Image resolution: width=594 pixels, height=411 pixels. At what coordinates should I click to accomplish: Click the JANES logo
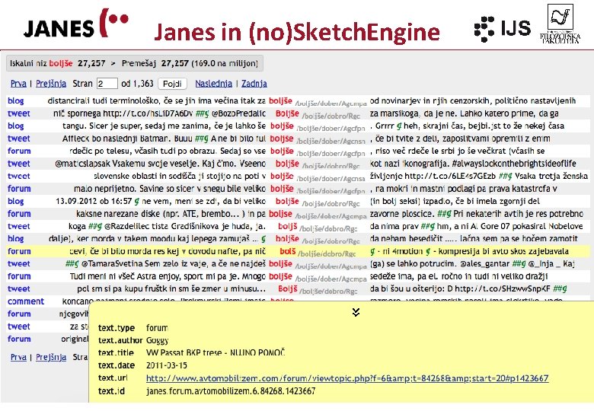coord(76,24)
